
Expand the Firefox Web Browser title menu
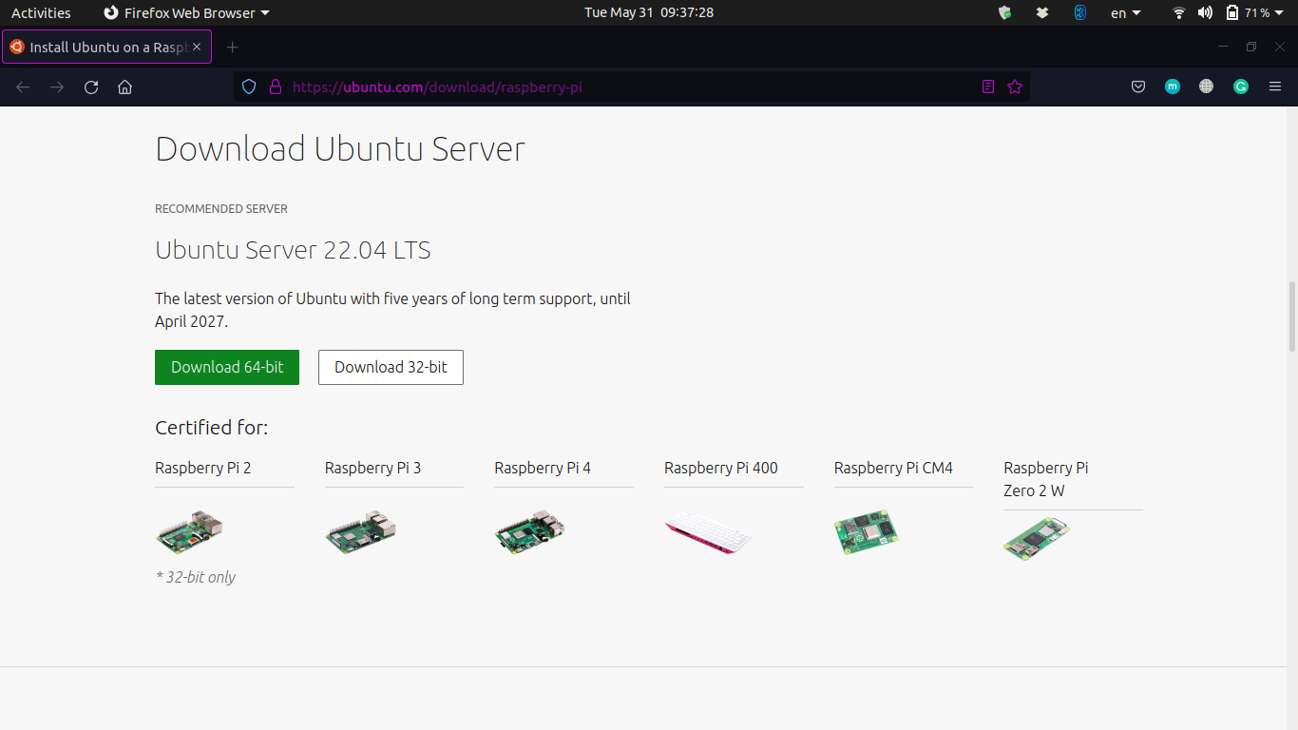(185, 12)
